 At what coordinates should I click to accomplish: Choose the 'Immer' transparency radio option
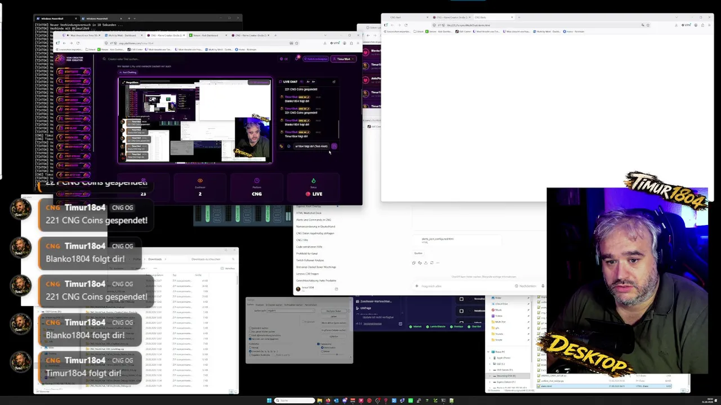click(325, 350)
